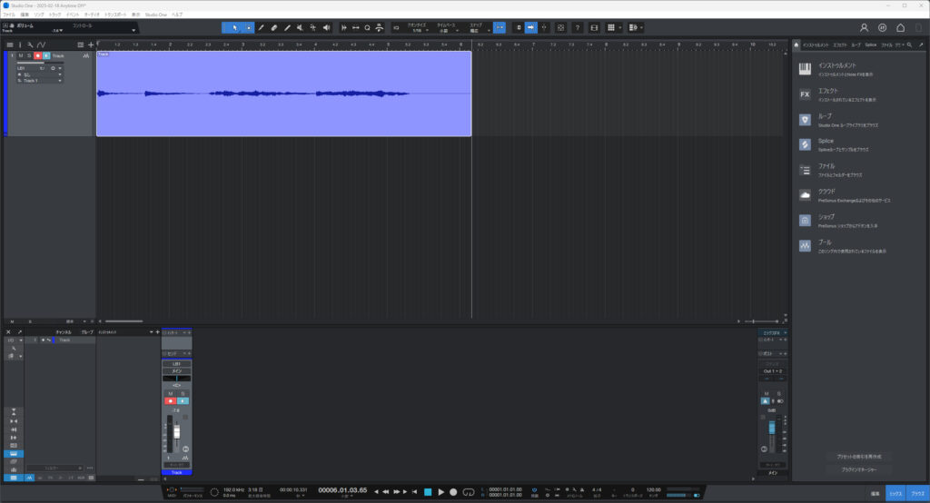The height and width of the screenshot is (503, 930).
Task: Select the Mute tool in the toolbar
Action: coord(300,28)
